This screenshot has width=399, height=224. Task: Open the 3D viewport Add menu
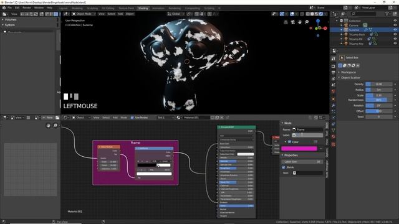point(120,14)
